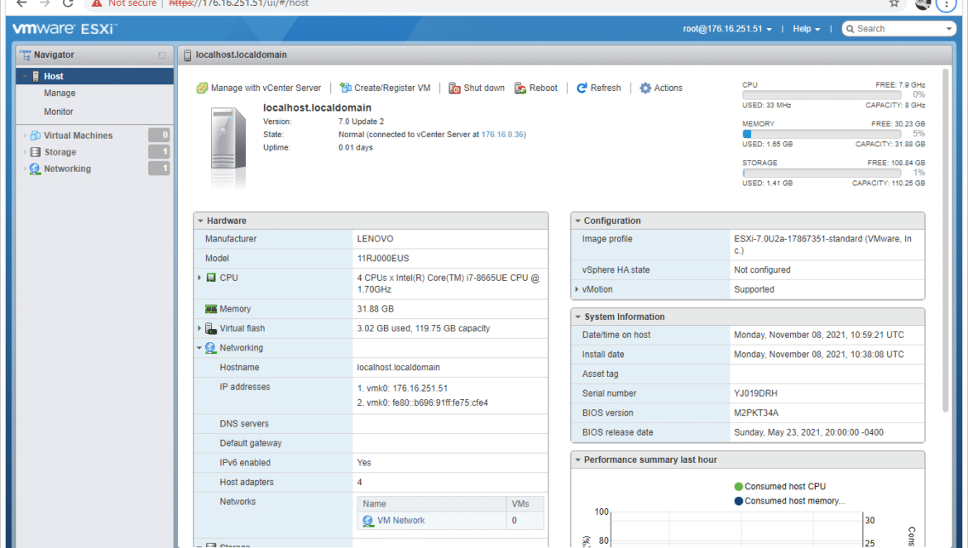Viewport: 968px width, 548px height.
Task: Click the CPU chip icon in Hardware
Action: tap(211, 278)
